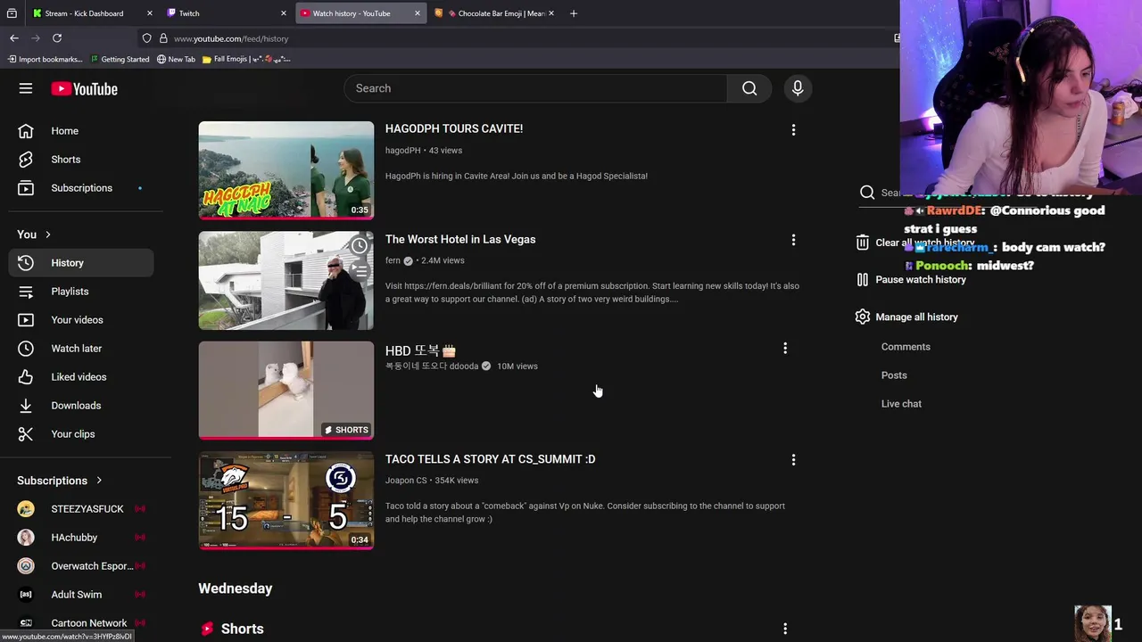Open the HBD shorts video thumbnail
This screenshot has height=642, width=1142.
[286, 391]
